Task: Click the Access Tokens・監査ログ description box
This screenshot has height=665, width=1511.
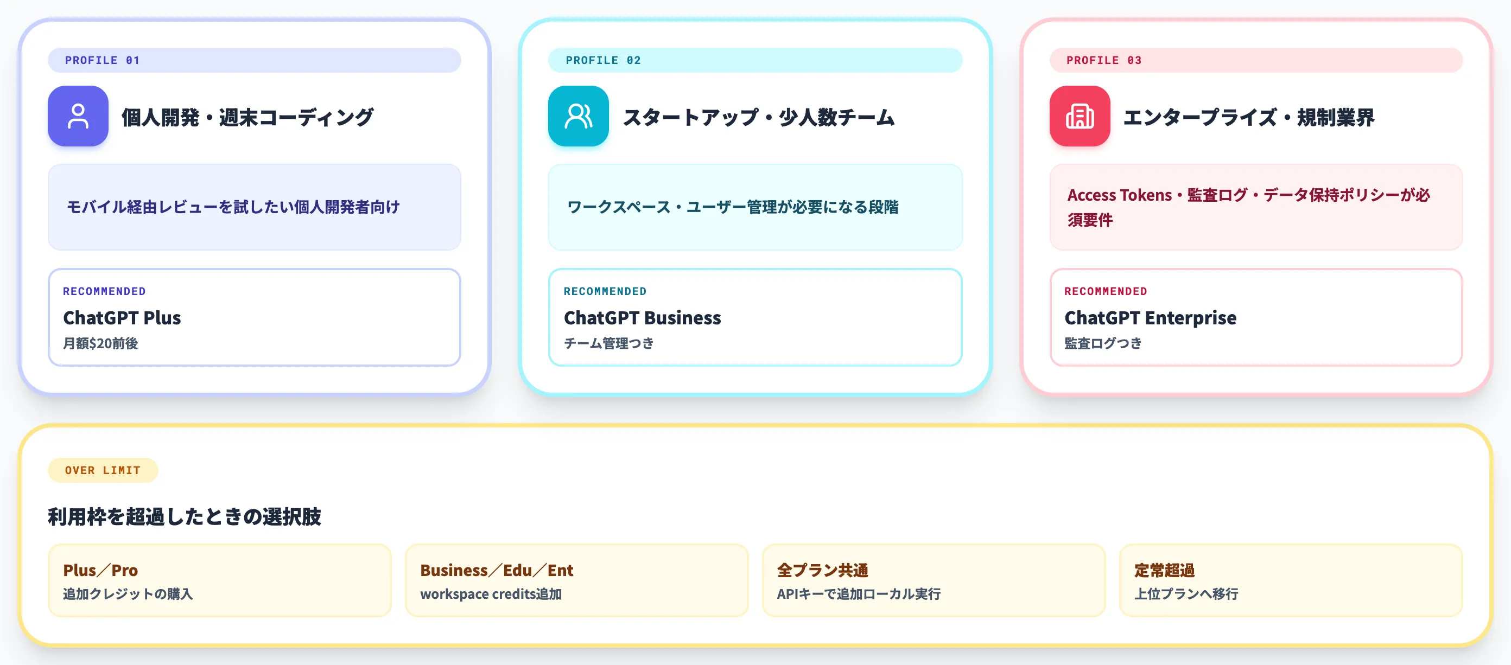Action: tap(1256, 207)
